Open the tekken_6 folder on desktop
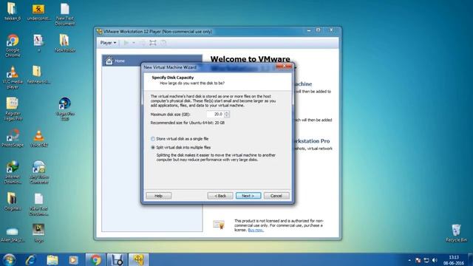This screenshot has height=266, width=473. tap(13, 12)
